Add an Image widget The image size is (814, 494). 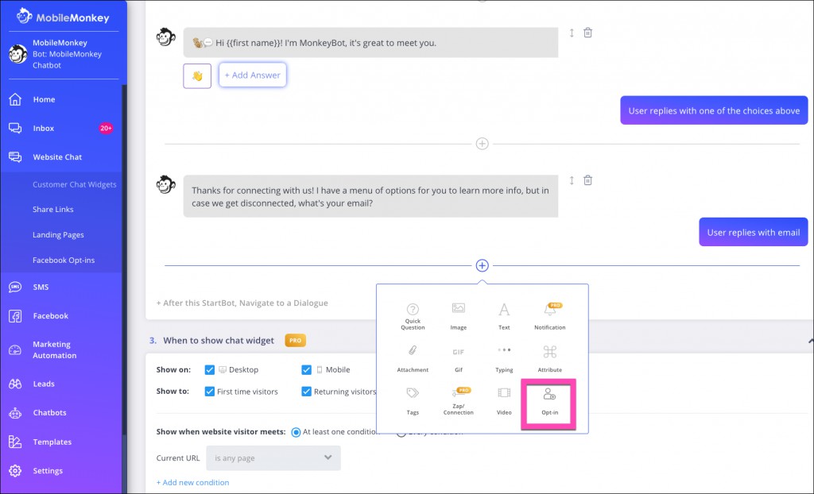(459, 316)
